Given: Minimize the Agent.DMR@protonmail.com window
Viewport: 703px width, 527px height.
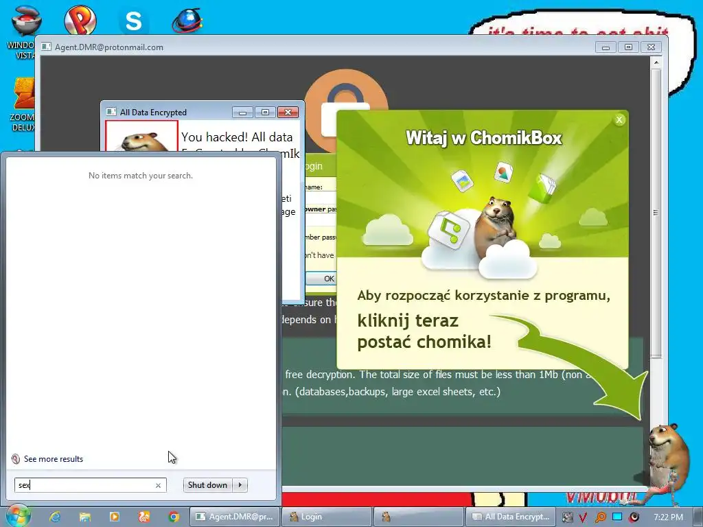Looking at the screenshot, I should (x=606, y=47).
